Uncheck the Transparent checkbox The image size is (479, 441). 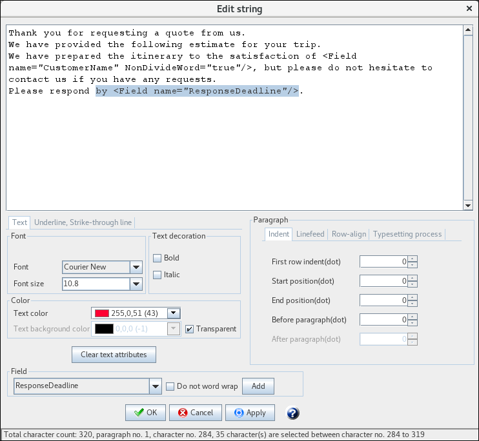(189, 329)
